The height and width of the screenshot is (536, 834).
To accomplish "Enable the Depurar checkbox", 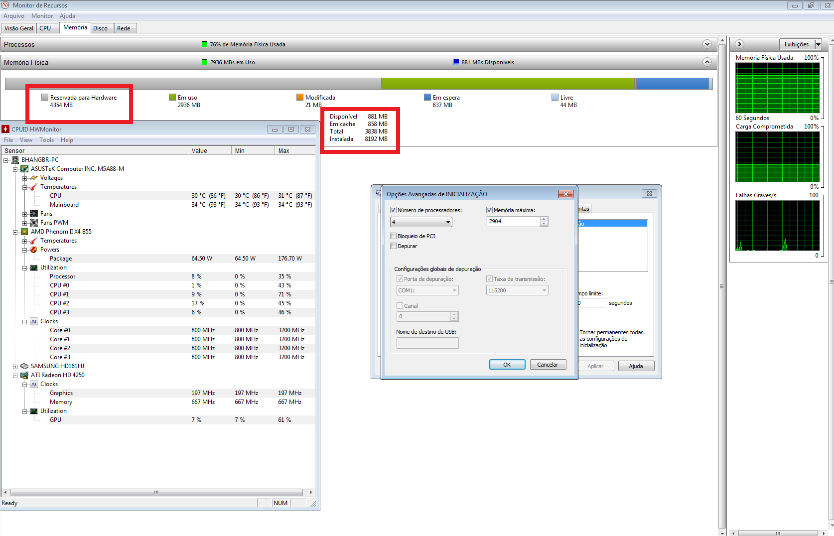I will (x=394, y=246).
